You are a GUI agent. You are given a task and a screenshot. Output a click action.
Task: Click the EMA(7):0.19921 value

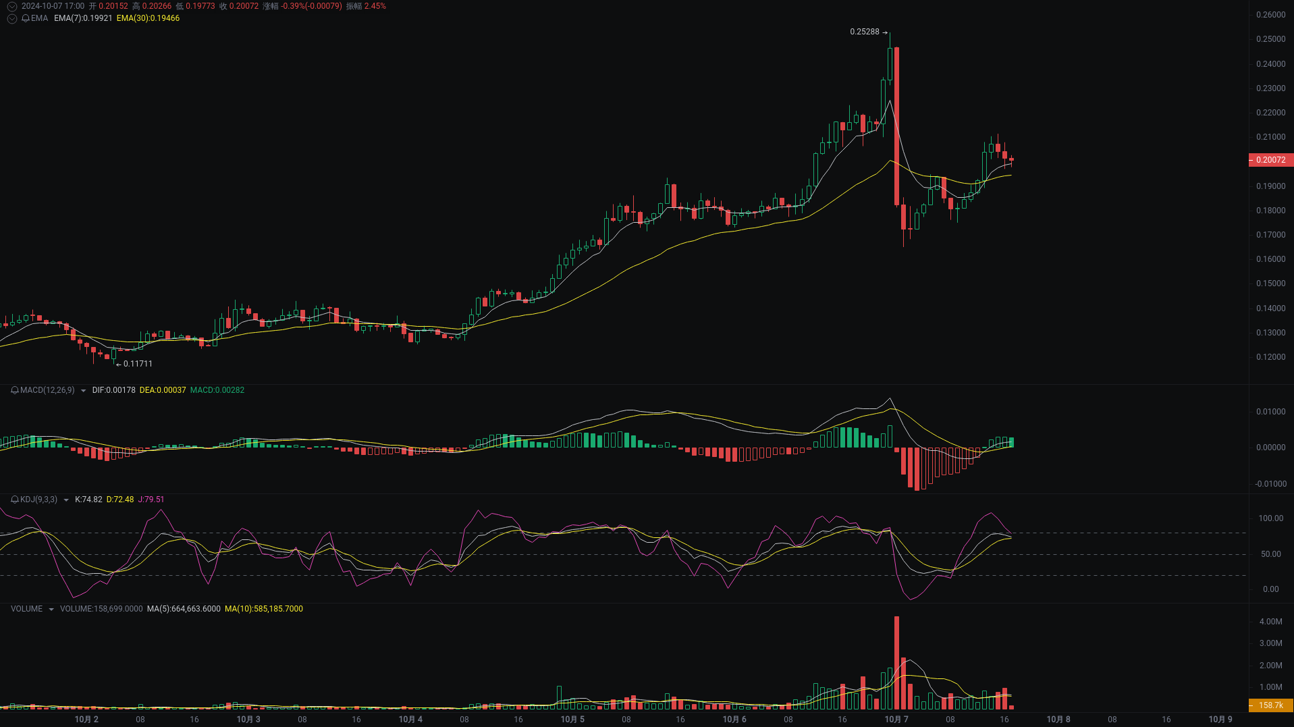tap(83, 18)
